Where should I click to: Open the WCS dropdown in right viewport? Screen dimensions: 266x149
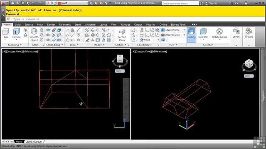click(x=249, y=76)
